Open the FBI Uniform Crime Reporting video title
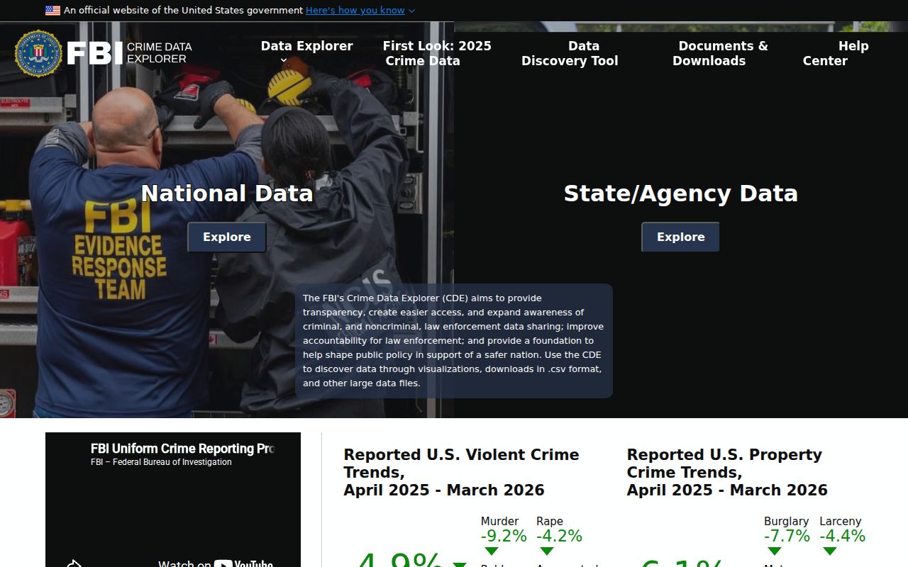 click(182, 449)
